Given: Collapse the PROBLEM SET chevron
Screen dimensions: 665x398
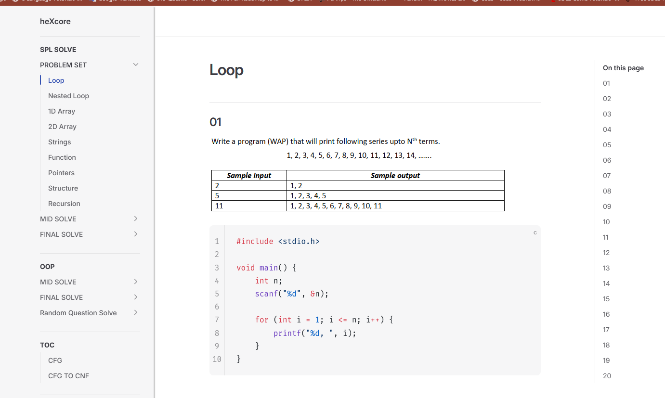Looking at the screenshot, I should (x=136, y=64).
